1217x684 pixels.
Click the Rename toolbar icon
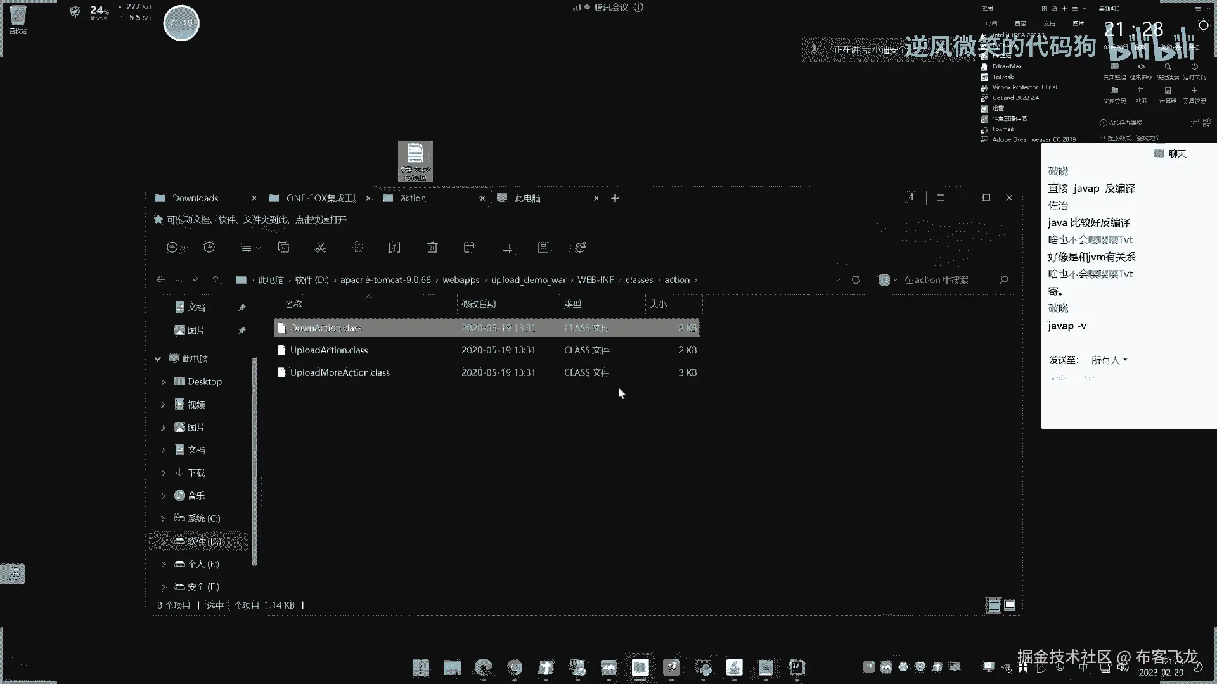pos(394,248)
